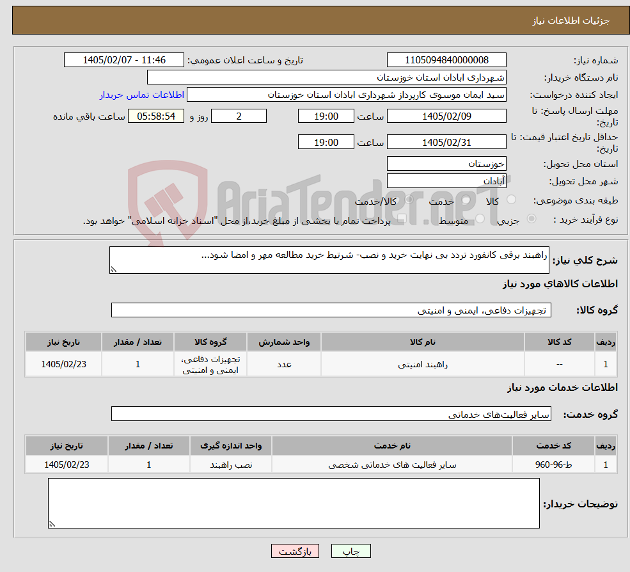
Task: Click the delivery province field خوزستان
Action: coord(446,164)
